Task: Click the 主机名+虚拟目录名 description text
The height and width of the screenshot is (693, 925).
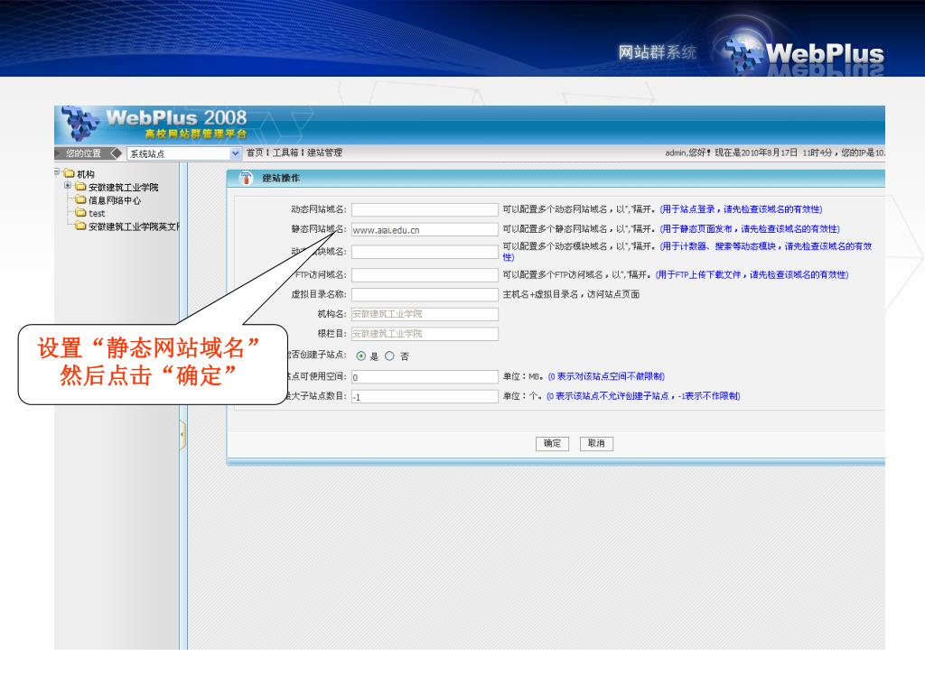Action: pyautogui.click(x=571, y=294)
